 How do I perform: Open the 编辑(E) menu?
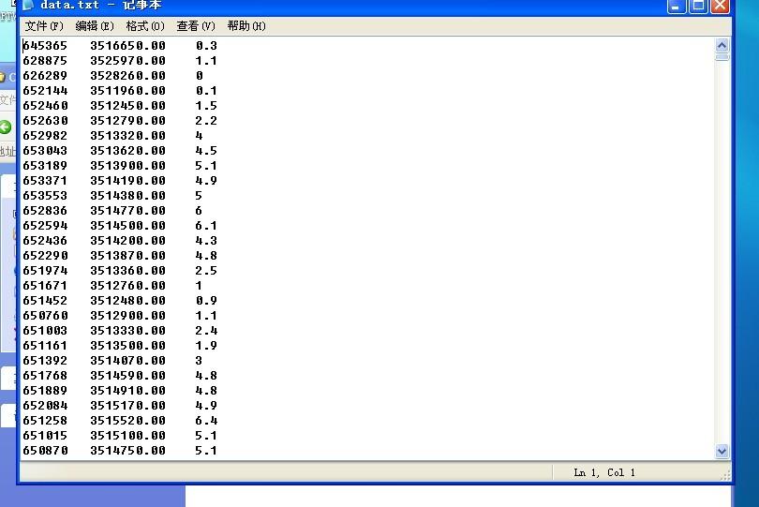(x=95, y=26)
